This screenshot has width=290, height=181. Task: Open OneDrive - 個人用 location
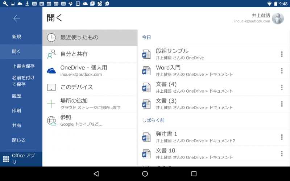[x=90, y=71]
